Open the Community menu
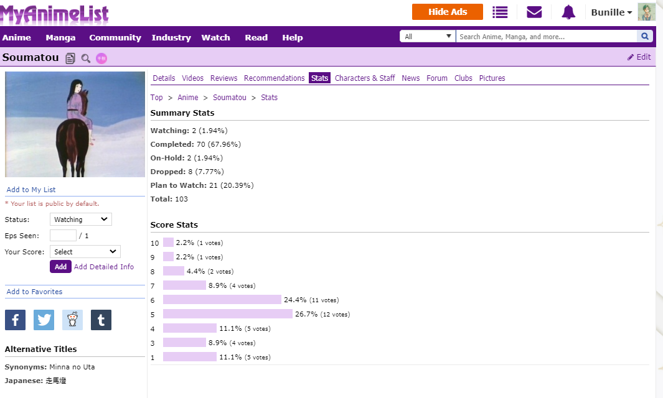The height and width of the screenshot is (398, 663). click(115, 37)
